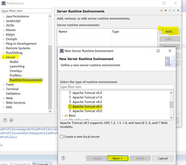Click the forward navigation arrow in Preferences
The height and width of the screenshot is (165, 186).
170,11
